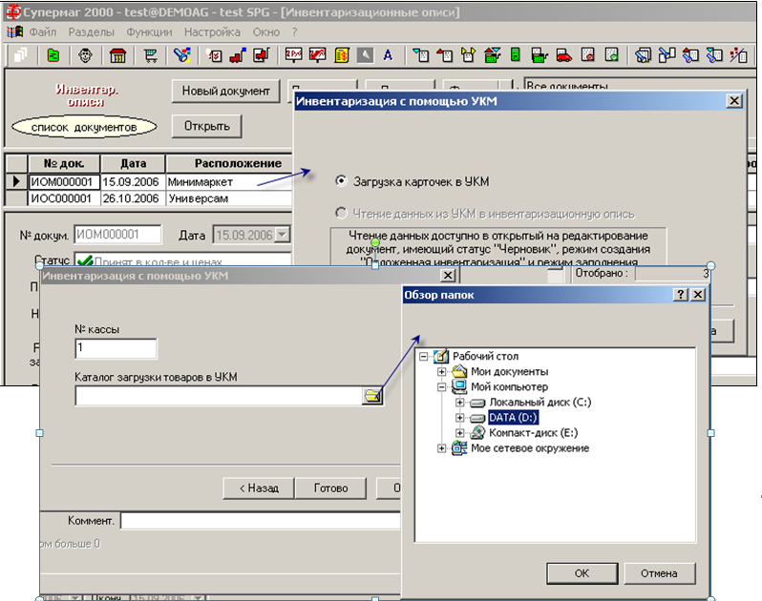
Task: Click the green cash register toolbar icon
Action: (540, 55)
